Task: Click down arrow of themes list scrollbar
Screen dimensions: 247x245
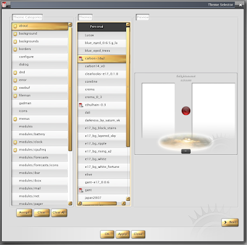Action: [x=128, y=199]
